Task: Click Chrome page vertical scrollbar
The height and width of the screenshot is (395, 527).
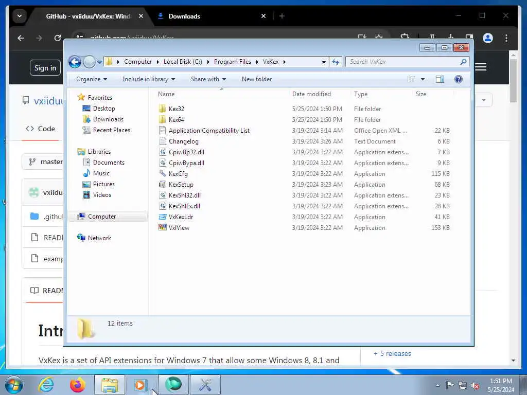Action: pos(513,81)
